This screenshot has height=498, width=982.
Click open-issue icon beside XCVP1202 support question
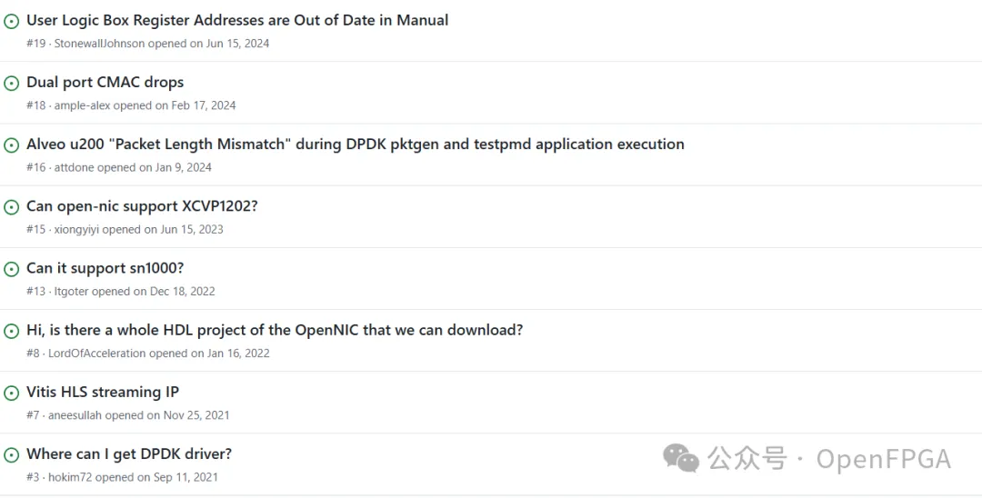(12, 207)
